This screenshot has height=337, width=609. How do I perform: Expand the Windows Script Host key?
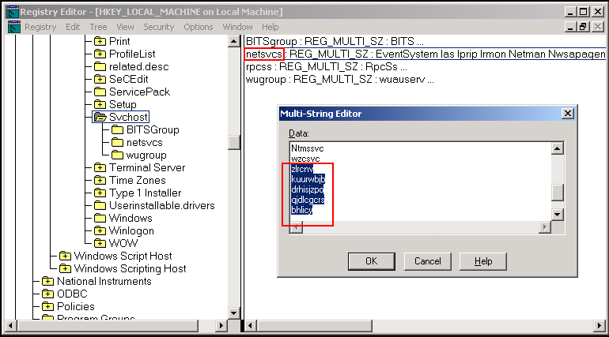pyautogui.click(x=65, y=256)
